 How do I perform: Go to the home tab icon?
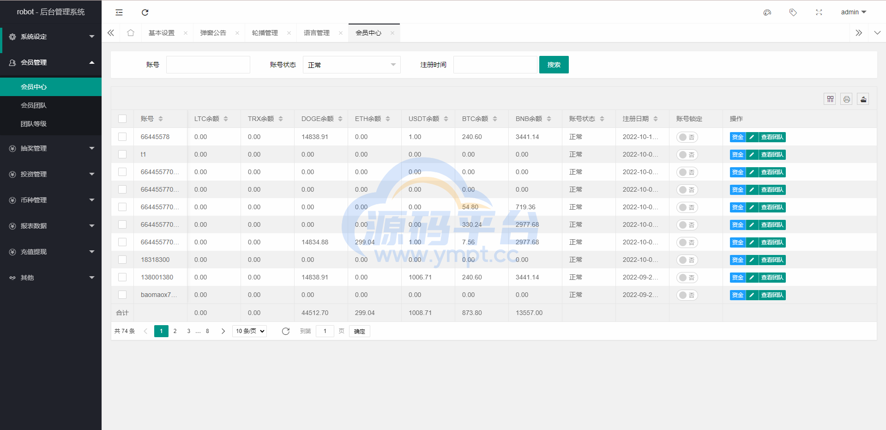(x=131, y=33)
